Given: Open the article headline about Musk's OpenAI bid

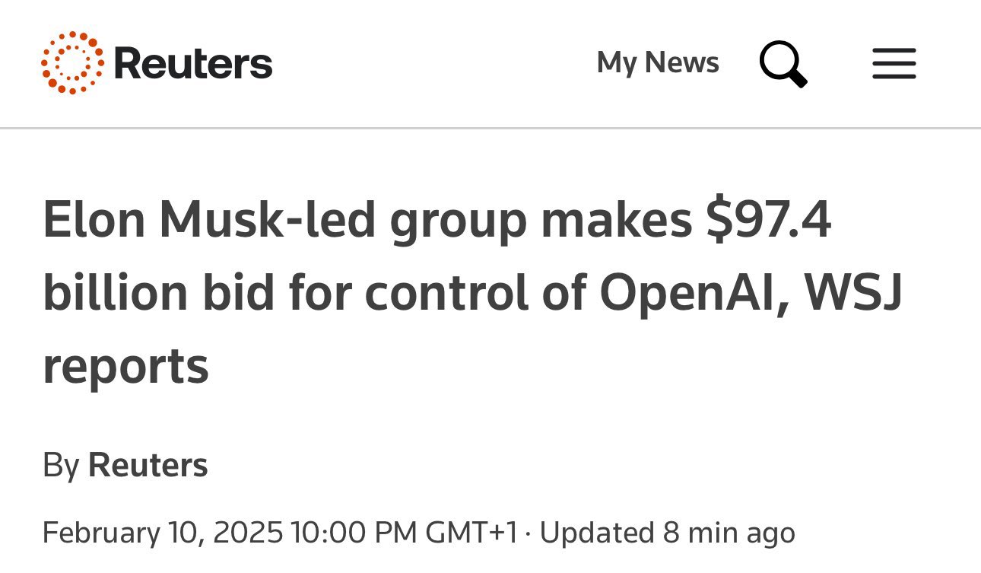Looking at the screenshot, I should (471, 291).
